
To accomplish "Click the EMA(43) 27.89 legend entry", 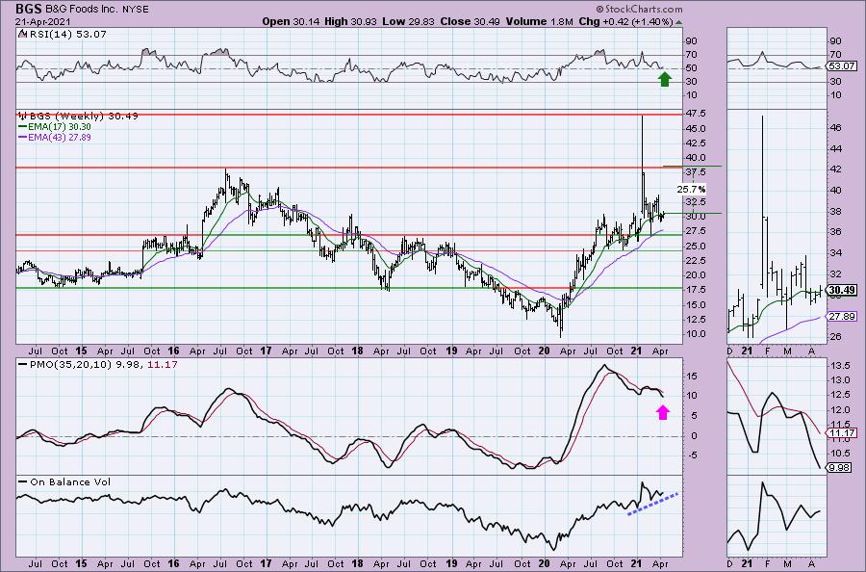I will [54, 137].
